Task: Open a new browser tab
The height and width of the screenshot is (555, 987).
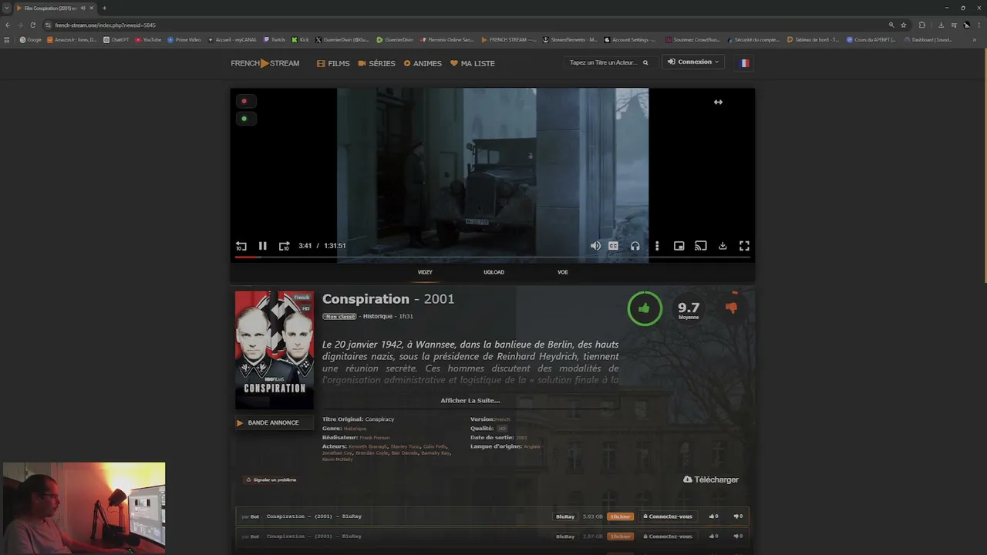Action: click(x=104, y=8)
